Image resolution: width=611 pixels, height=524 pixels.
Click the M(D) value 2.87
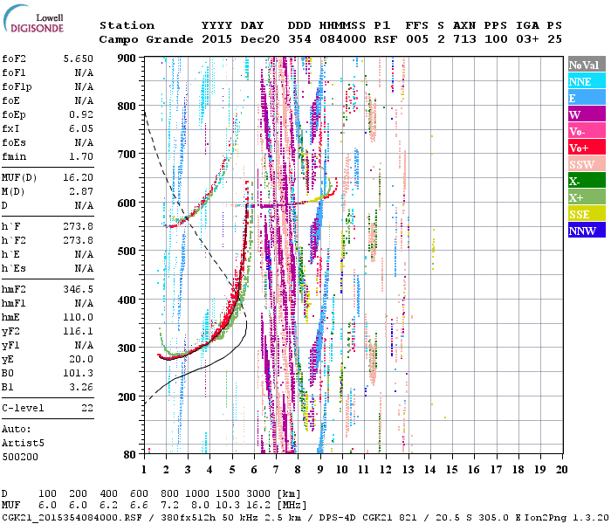coord(81,192)
